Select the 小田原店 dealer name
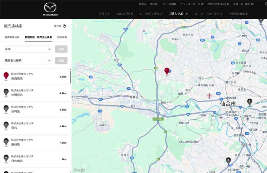Image resolution: width=267 pixels, height=173 pixels. point(17,95)
